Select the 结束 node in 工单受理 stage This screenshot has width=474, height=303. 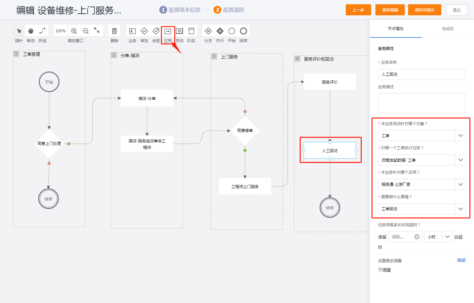(48, 199)
